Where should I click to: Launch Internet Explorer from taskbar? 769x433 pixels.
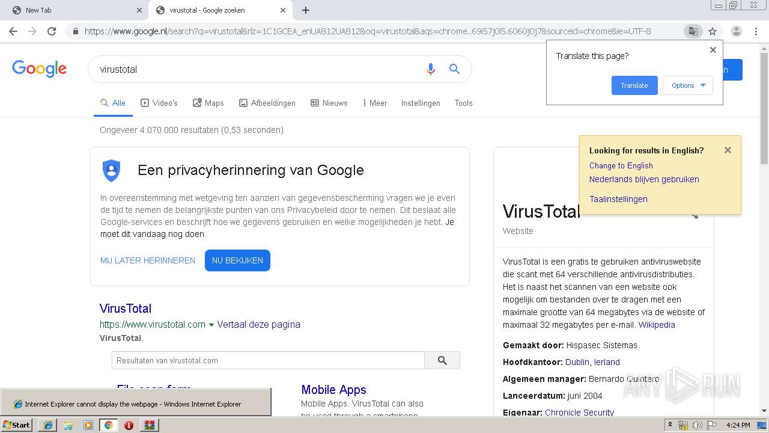(47, 425)
